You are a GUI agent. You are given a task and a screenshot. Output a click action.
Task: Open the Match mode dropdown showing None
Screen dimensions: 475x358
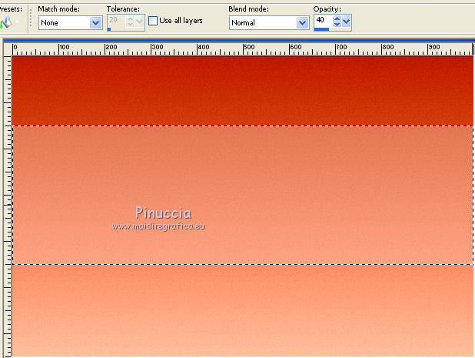point(70,23)
